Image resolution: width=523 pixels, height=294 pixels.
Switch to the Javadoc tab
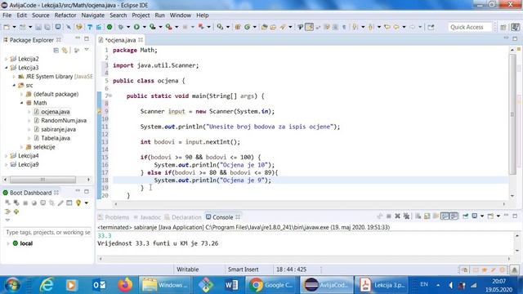tap(147, 217)
